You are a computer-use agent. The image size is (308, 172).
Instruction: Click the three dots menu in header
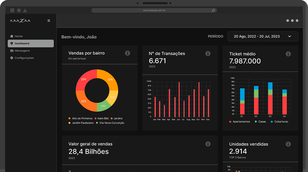292,20
